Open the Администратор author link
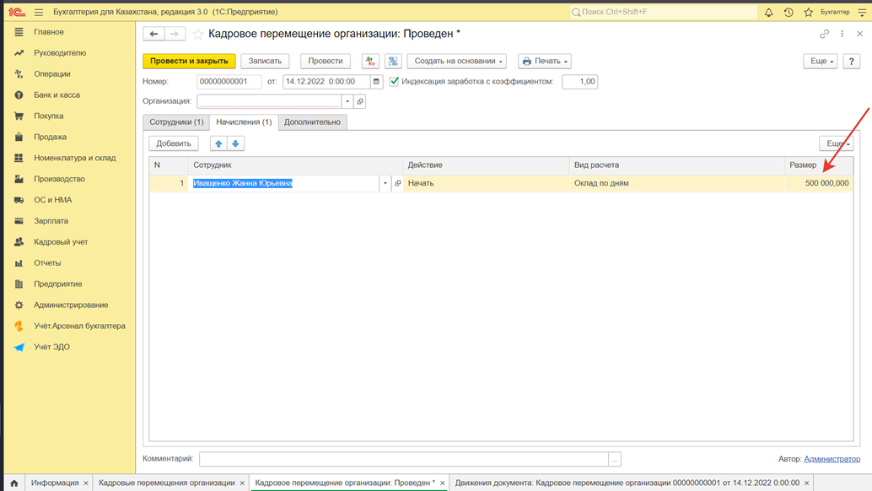This screenshot has height=491, width=872. click(832, 459)
